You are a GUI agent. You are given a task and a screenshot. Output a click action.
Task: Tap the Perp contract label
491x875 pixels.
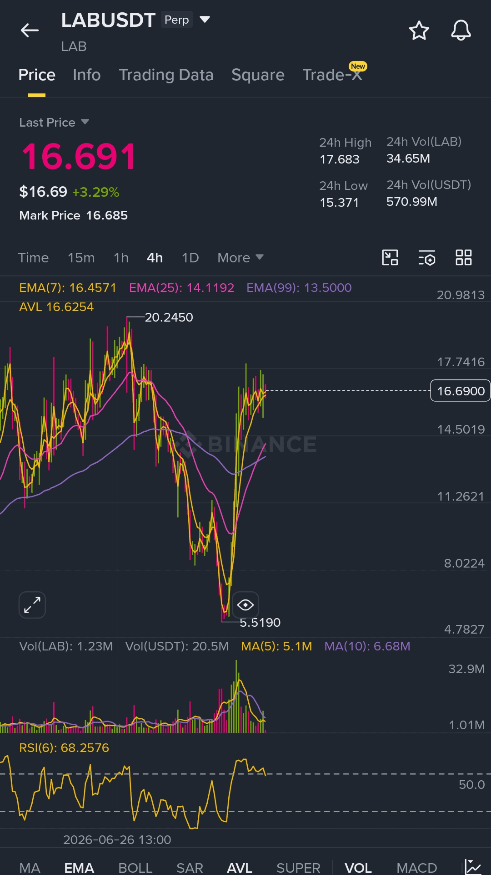177,20
